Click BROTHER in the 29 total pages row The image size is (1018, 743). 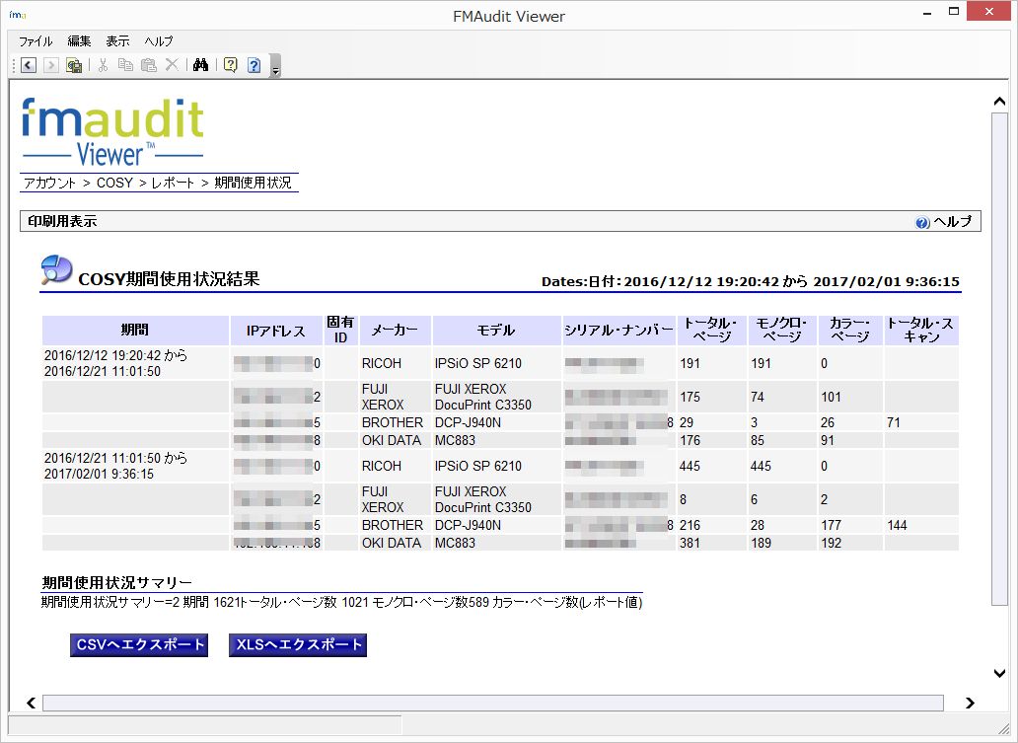coord(393,422)
